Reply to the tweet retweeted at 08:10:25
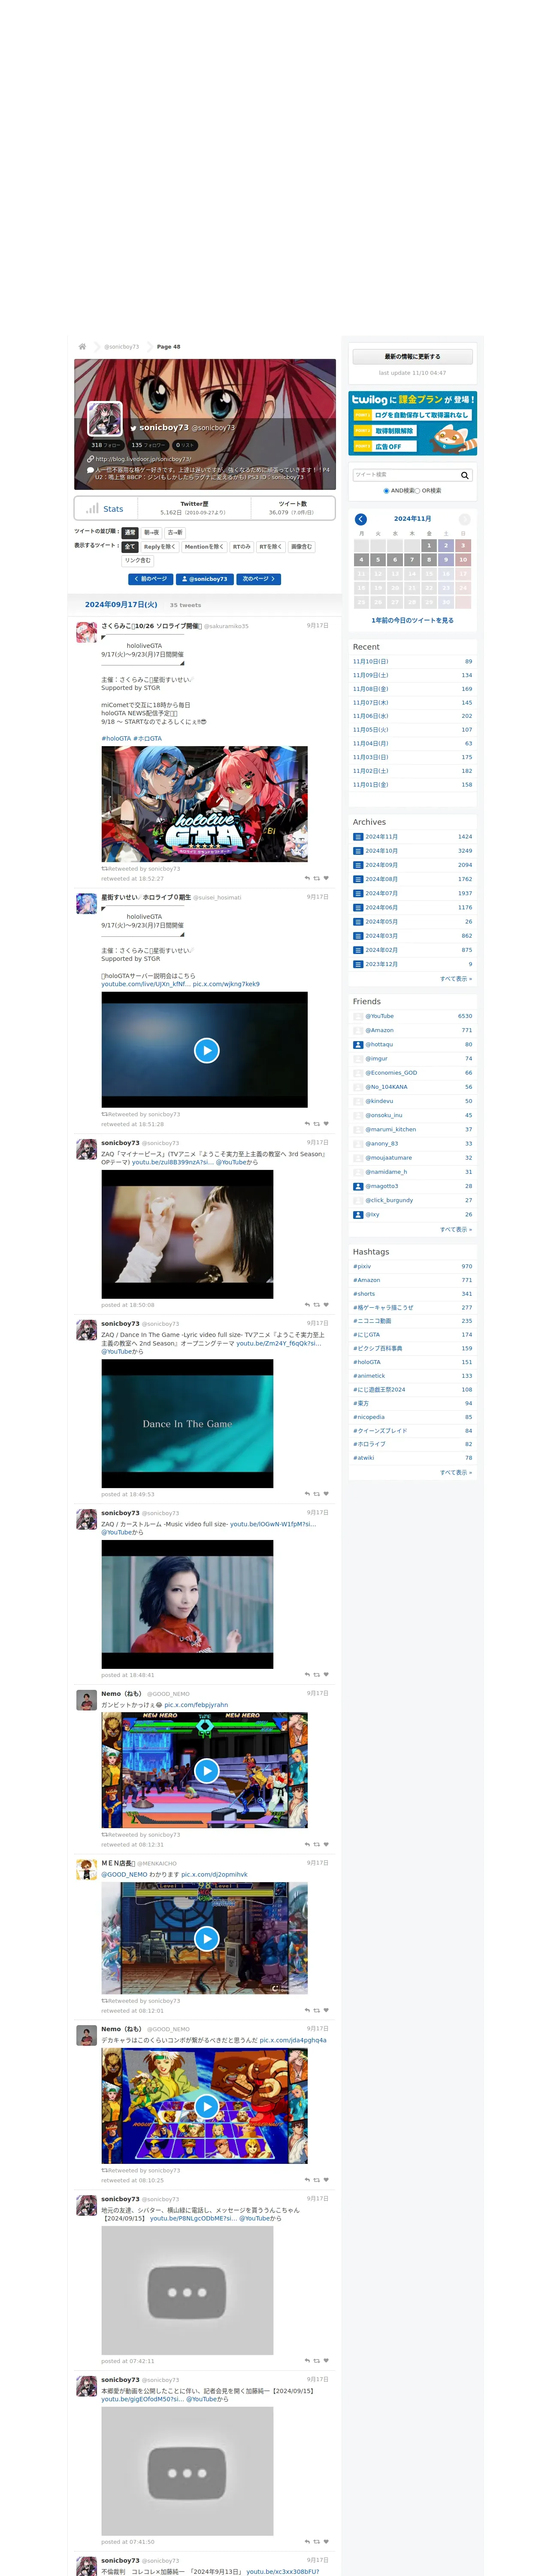The width and height of the screenshot is (551, 2576). coord(307,2180)
